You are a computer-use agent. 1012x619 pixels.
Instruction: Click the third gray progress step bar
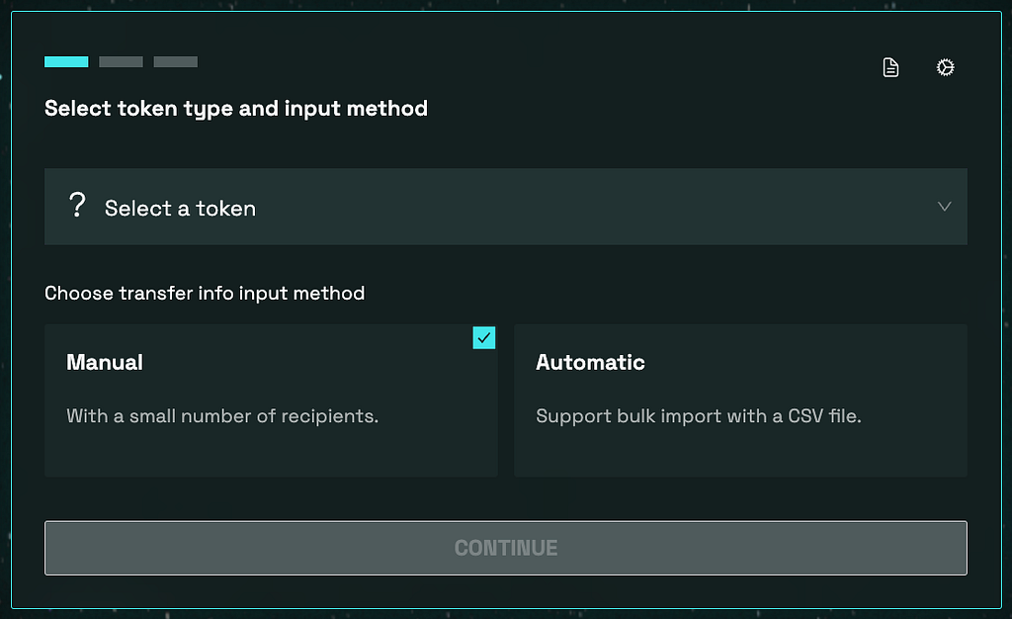(176, 62)
